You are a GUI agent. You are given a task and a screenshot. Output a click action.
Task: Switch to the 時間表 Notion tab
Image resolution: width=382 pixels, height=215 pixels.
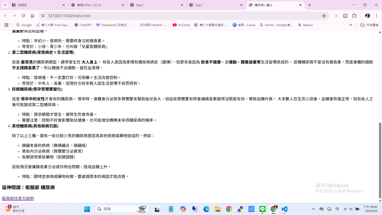coord(38,5)
